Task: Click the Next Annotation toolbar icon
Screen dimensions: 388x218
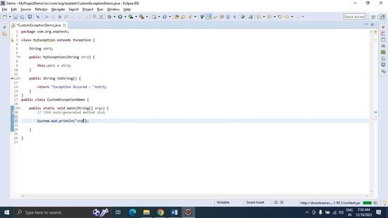Action: (259, 17)
